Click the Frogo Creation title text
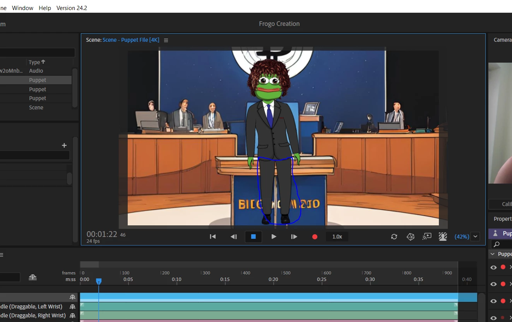Screen dimensions: 512x322 pyautogui.click(x=279, y=24)
